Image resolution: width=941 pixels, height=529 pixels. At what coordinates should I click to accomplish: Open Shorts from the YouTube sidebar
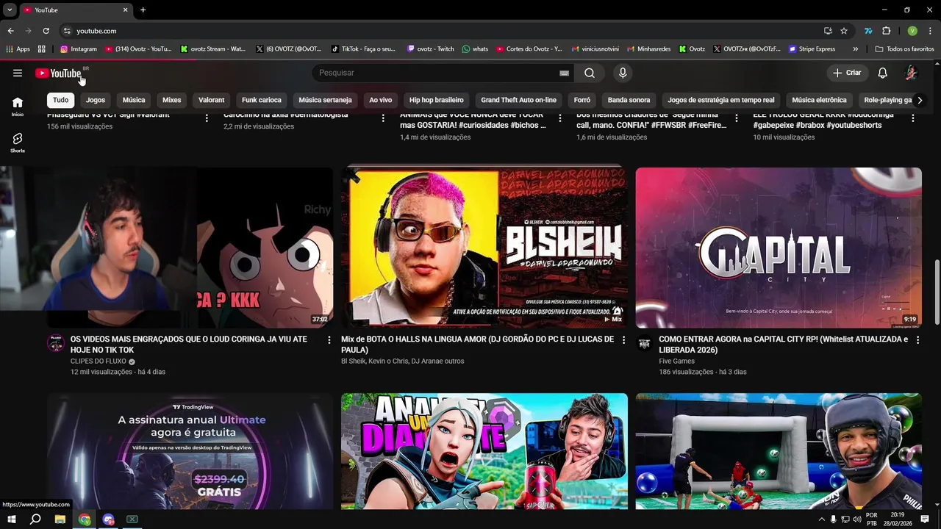coord(18,143)
